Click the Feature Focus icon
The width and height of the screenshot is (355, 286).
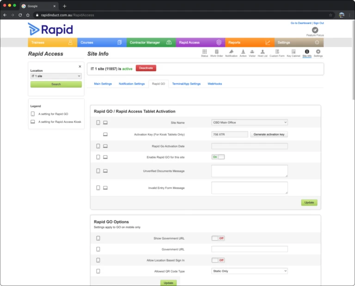tap(315, 30)
